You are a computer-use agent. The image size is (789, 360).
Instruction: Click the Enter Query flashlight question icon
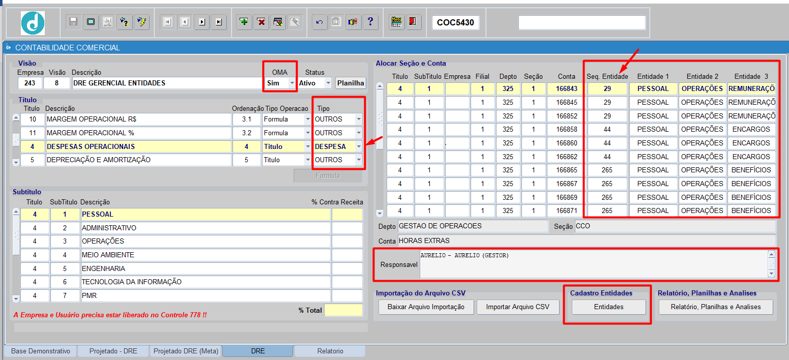[125, 22]
